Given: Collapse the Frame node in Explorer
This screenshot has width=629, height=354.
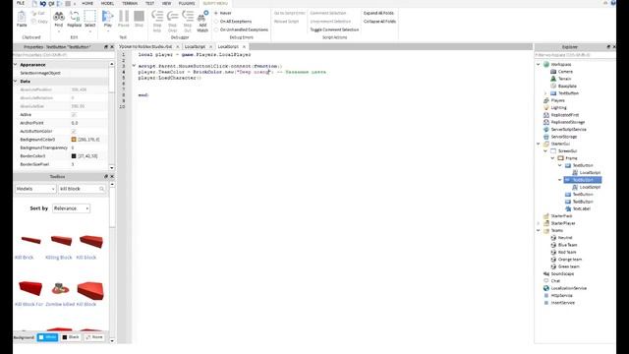Looking at the screenshot, I should [552, 158].
